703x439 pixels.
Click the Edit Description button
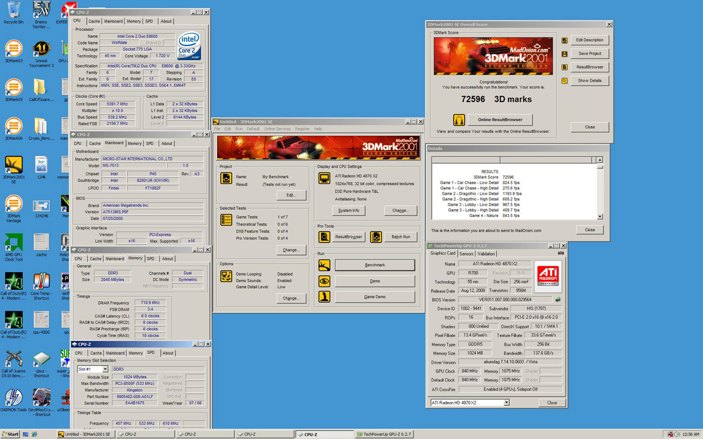click(590, 40)
